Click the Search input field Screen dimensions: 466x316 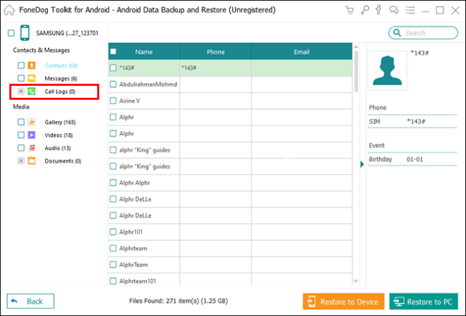point(423,32)
